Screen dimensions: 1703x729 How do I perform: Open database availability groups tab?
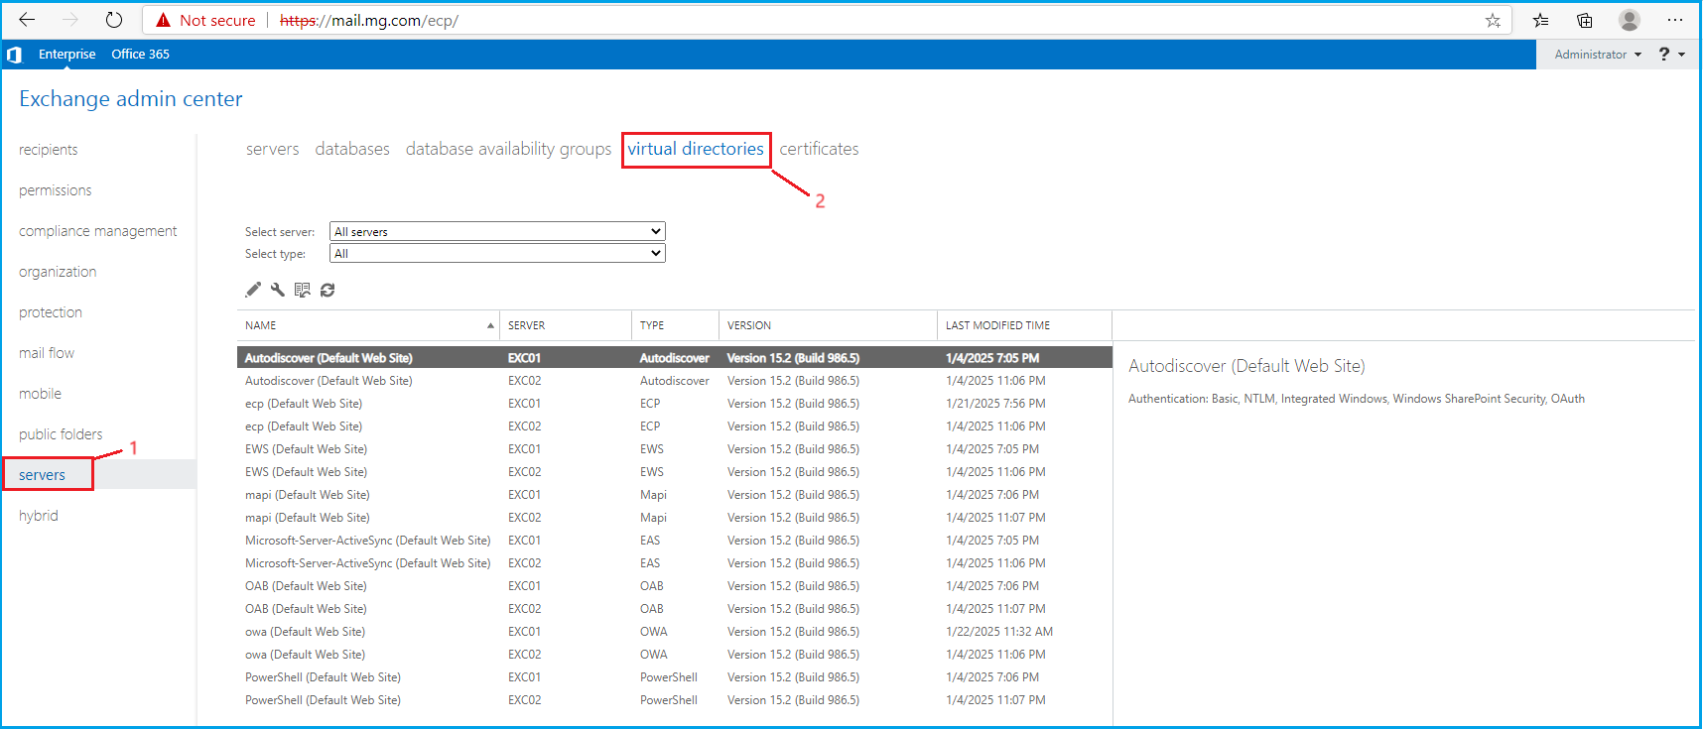click(508, 149)
